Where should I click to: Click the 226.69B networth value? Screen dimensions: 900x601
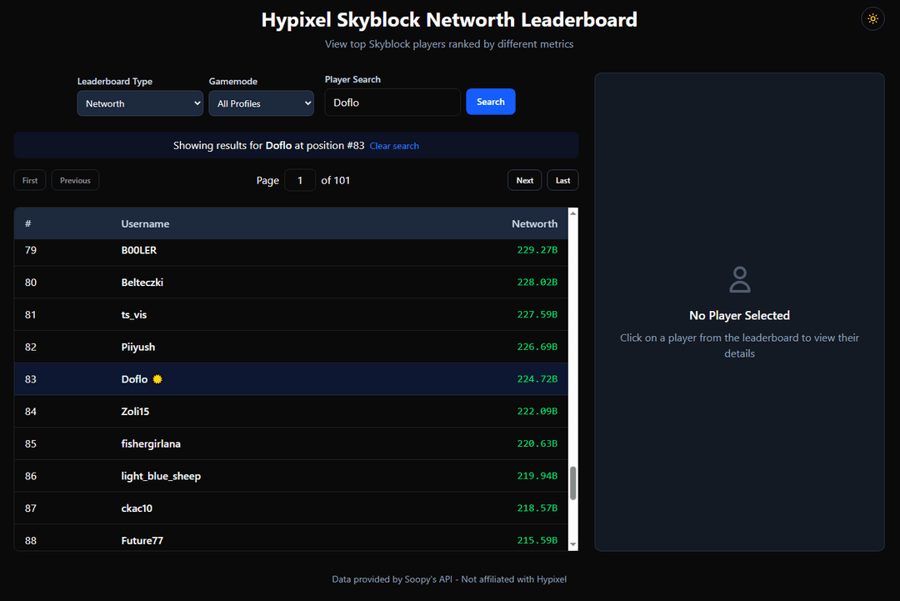click(537, 346)
